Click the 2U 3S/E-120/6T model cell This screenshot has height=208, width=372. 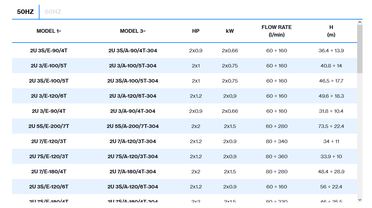pos(49,187)
